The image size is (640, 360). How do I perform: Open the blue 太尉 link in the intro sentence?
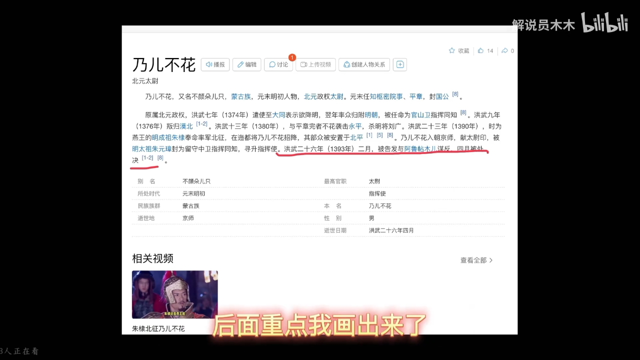(336, 96)
